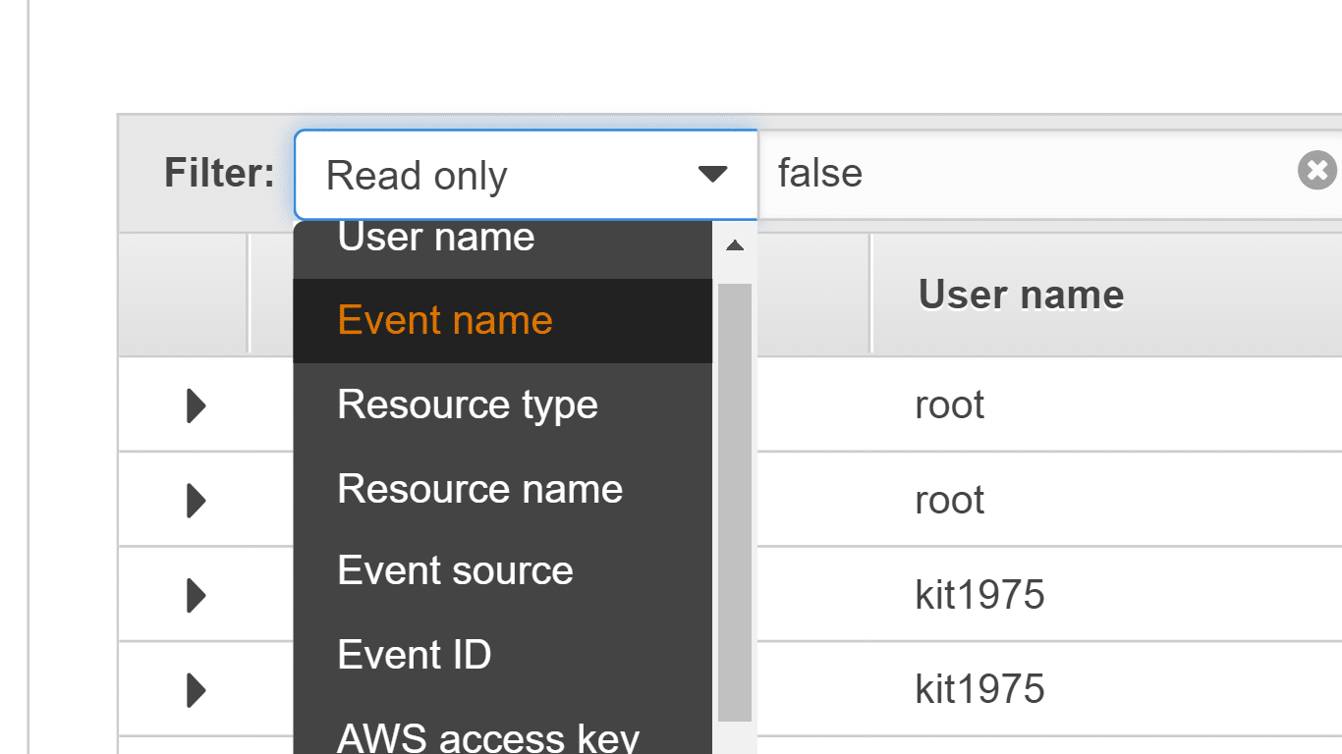Choose "AWS access key" filter option
The image size is (1342, 754).
pyautogui.click(x=488, y=735)
